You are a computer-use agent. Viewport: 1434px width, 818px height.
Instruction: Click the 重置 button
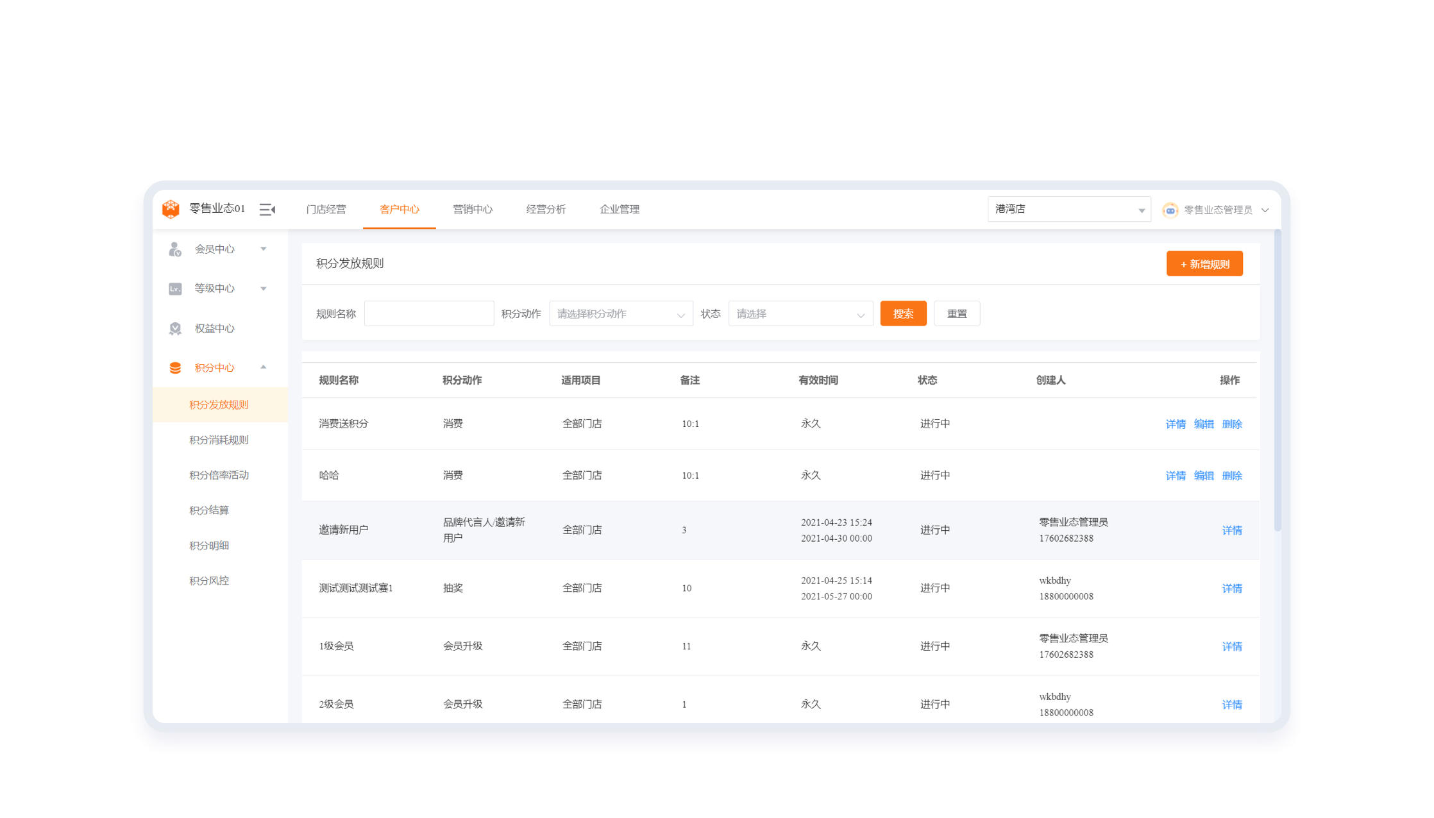pos(957,313)
